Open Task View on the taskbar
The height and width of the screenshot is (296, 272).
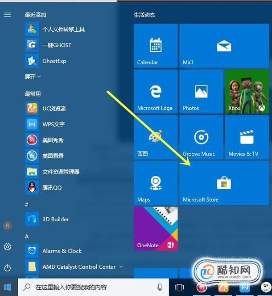pyautogui.click(x=179, y=287)
